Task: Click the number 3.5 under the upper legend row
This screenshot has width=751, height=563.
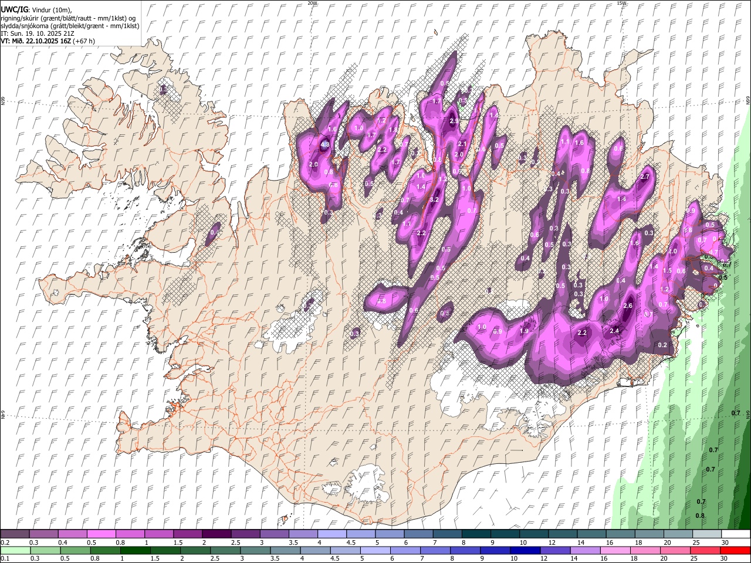Action: point(293,542)
